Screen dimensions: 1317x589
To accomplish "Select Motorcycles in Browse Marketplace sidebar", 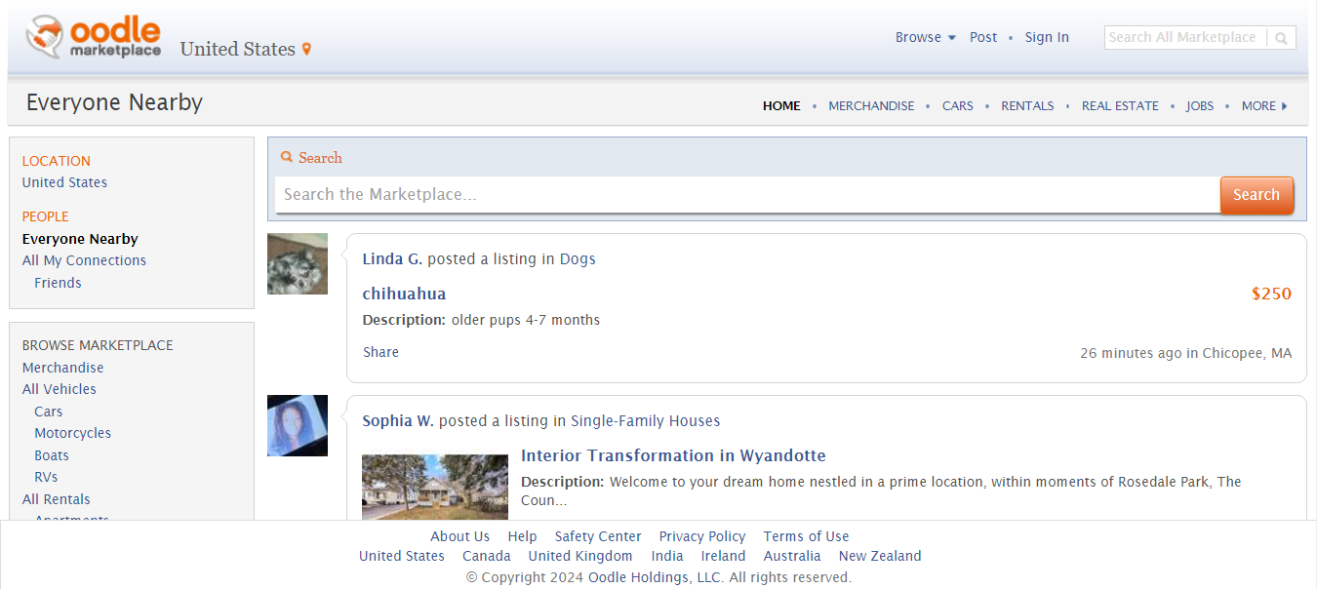I will [72, 433].
